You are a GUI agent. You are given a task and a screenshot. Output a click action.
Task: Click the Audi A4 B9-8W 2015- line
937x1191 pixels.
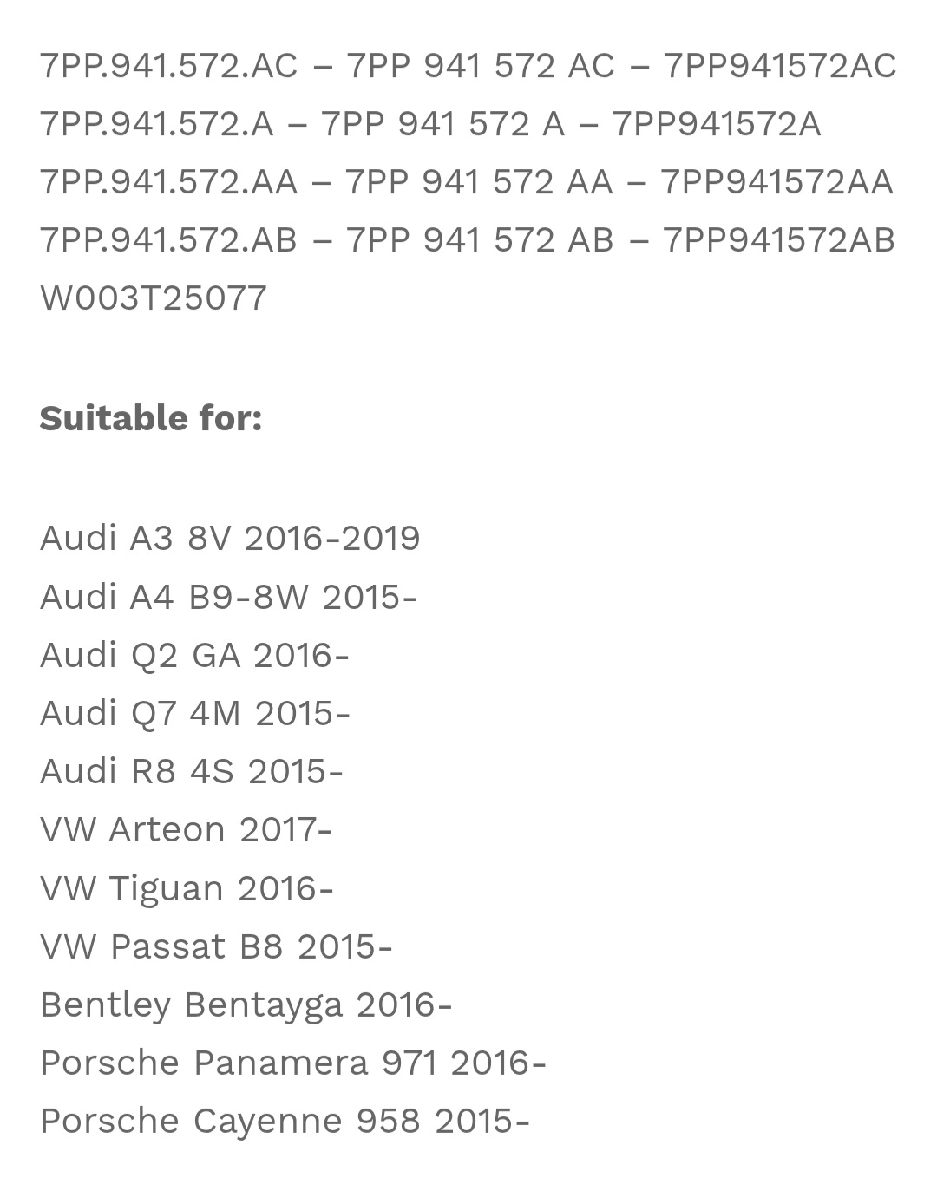(228, 597)
